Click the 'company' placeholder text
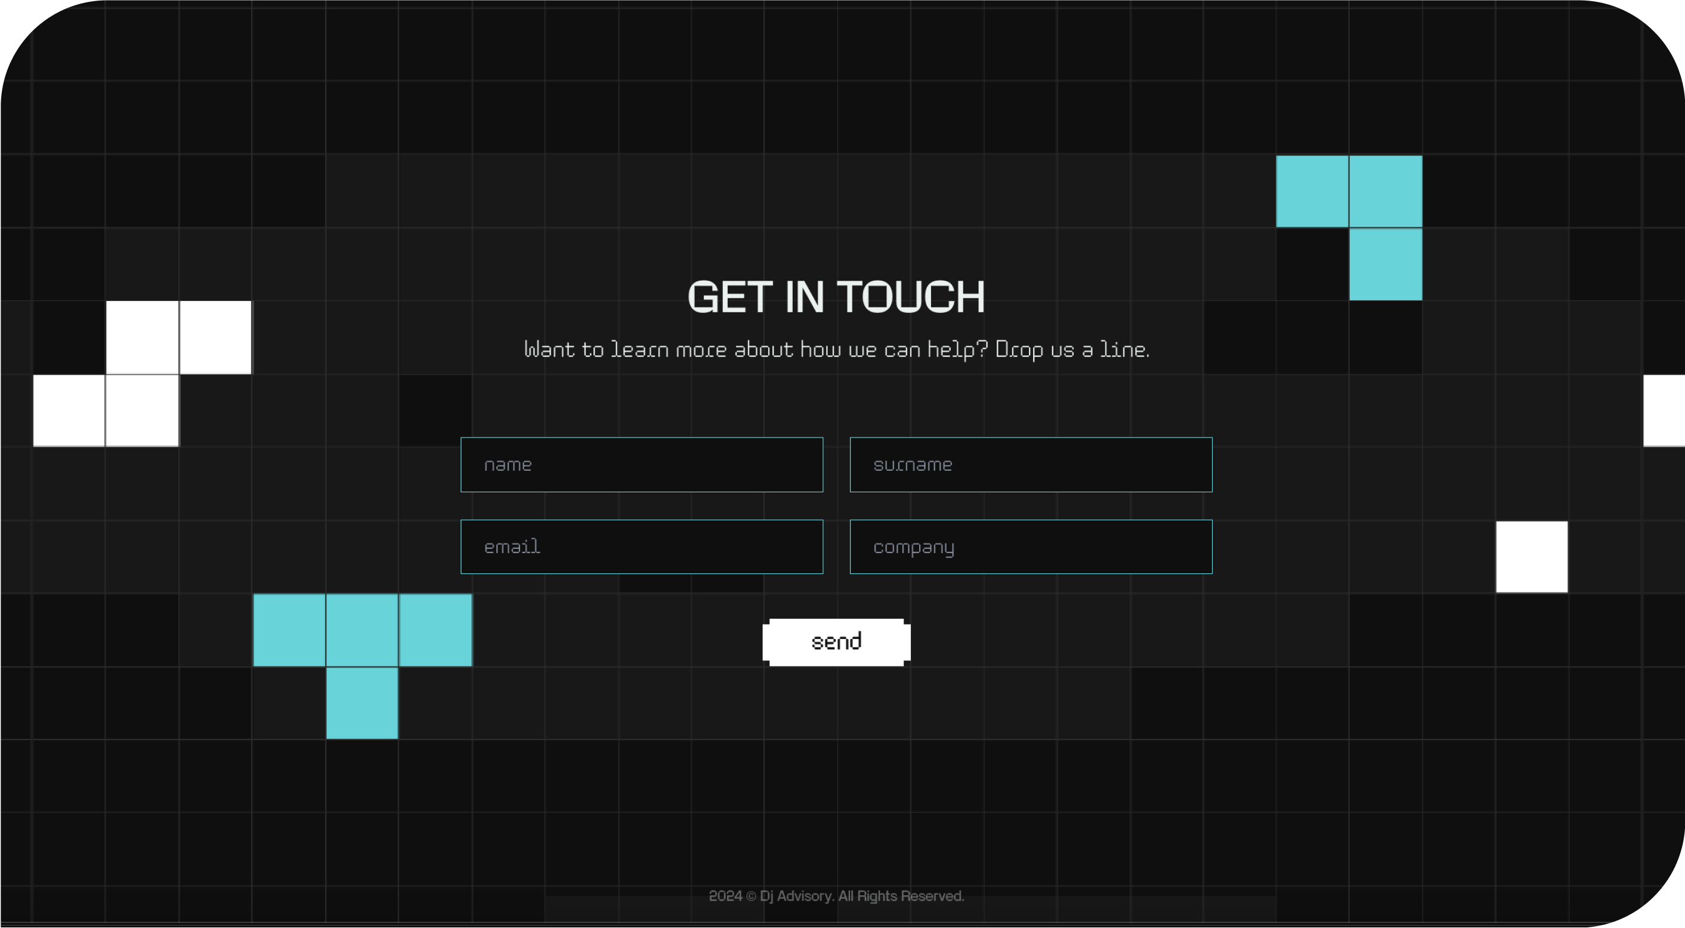Image resolution: width=1685 pixels, height=928 pixels. point(913,548)
